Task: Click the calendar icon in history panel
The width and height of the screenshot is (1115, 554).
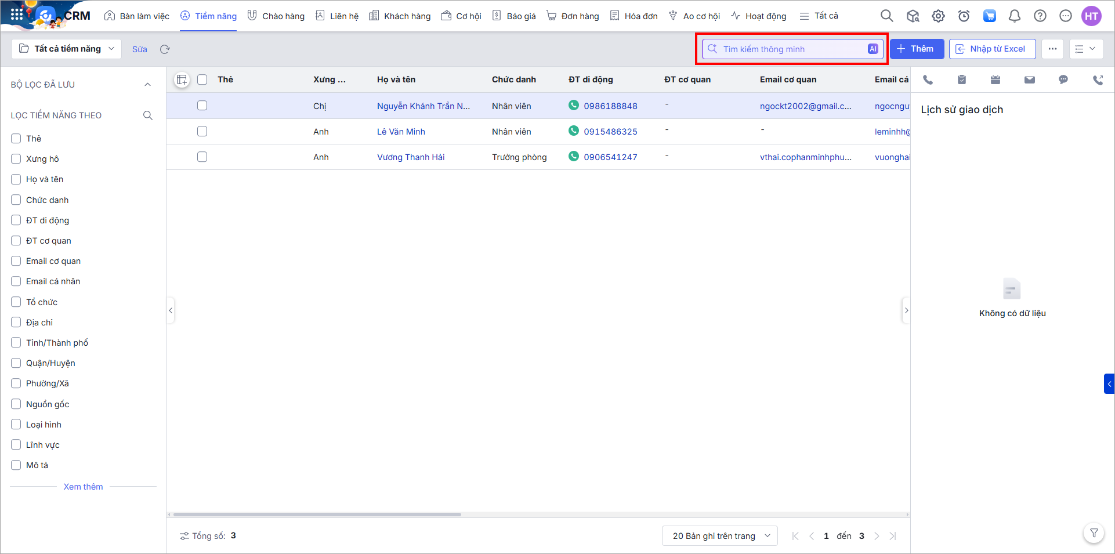Action: [x=995, y=80]
